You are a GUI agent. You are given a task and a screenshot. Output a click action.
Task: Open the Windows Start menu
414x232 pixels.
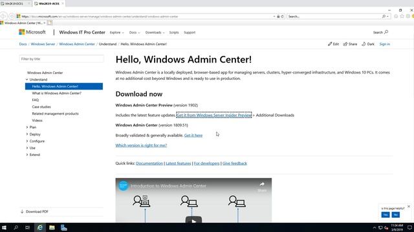(5, 227)
